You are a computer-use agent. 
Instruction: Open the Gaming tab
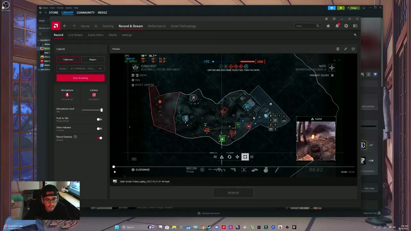(108, 26)
